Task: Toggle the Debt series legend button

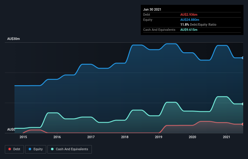Action: point(14,149)
